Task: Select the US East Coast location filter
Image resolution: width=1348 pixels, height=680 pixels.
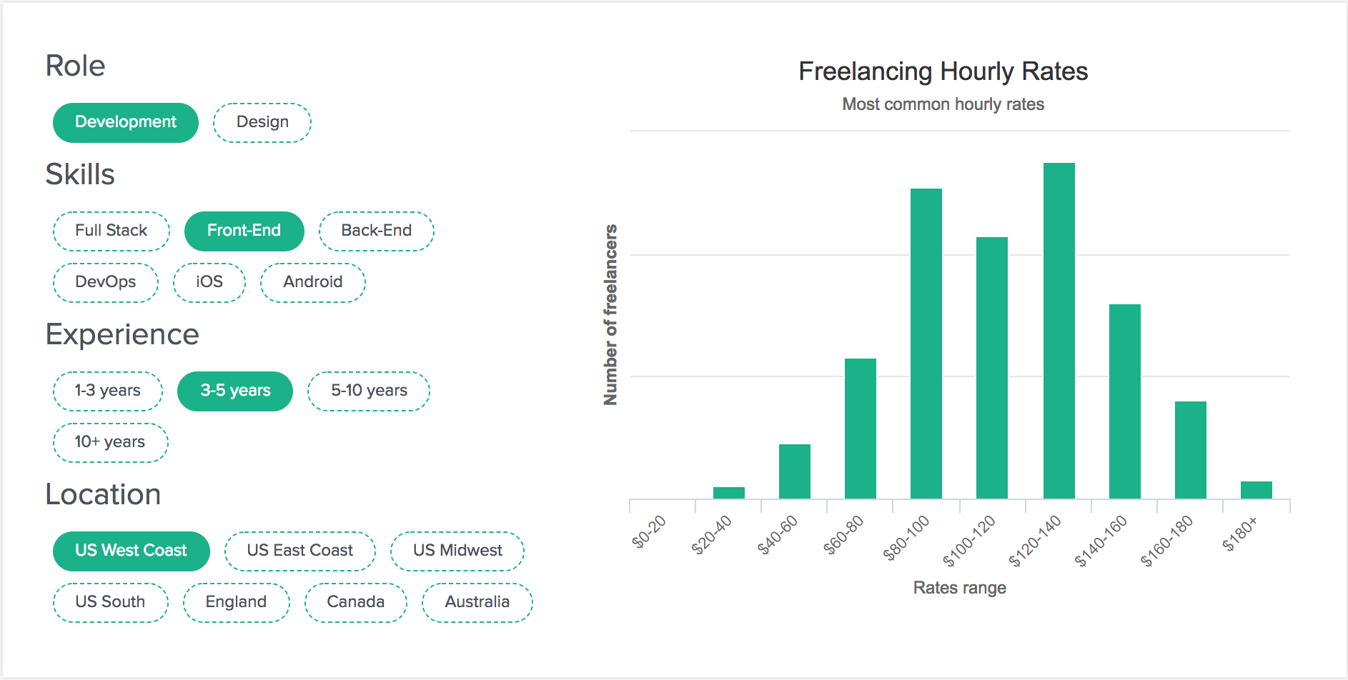Action: (299, 550)
